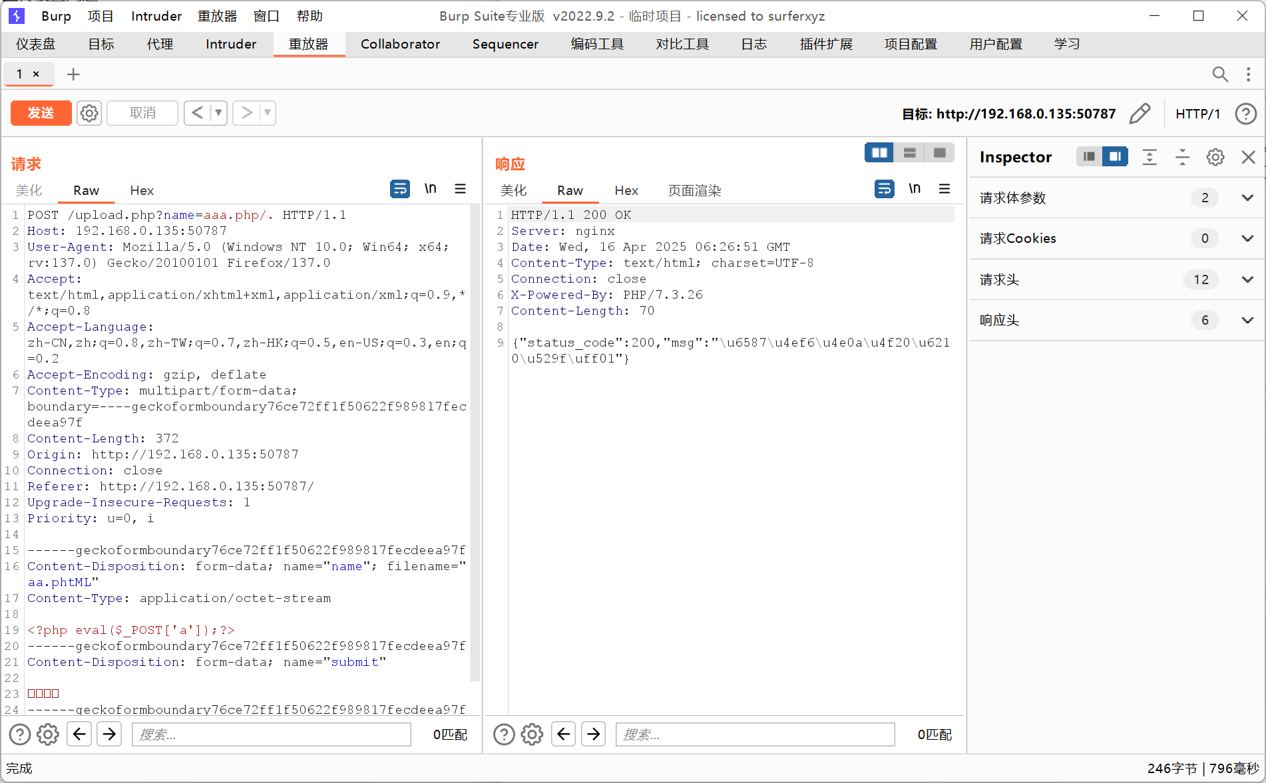Close the Inspector panel

point(1248,157)
